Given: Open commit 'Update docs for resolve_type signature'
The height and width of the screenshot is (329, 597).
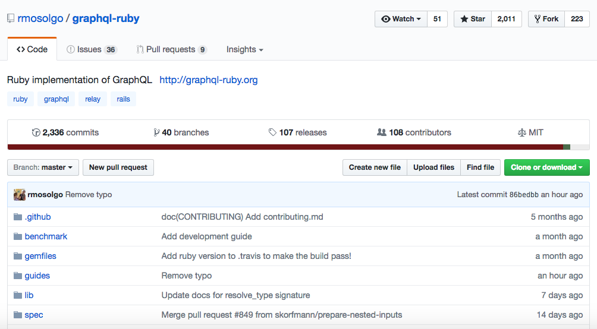Looking at the screenshot, I should click(x=235, y=295).
